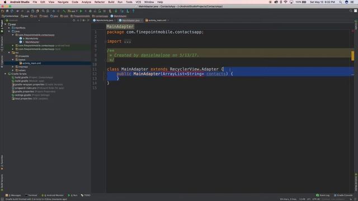Click the Find magnifier toolbar icon
Image resolution: width=358 pixels, height=201 pixels.
click(x=43, y=11)
